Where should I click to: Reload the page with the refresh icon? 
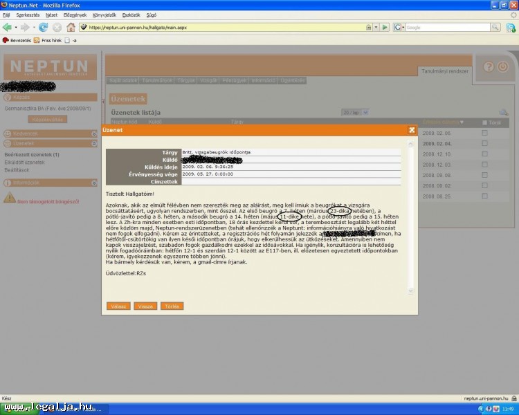43,27
